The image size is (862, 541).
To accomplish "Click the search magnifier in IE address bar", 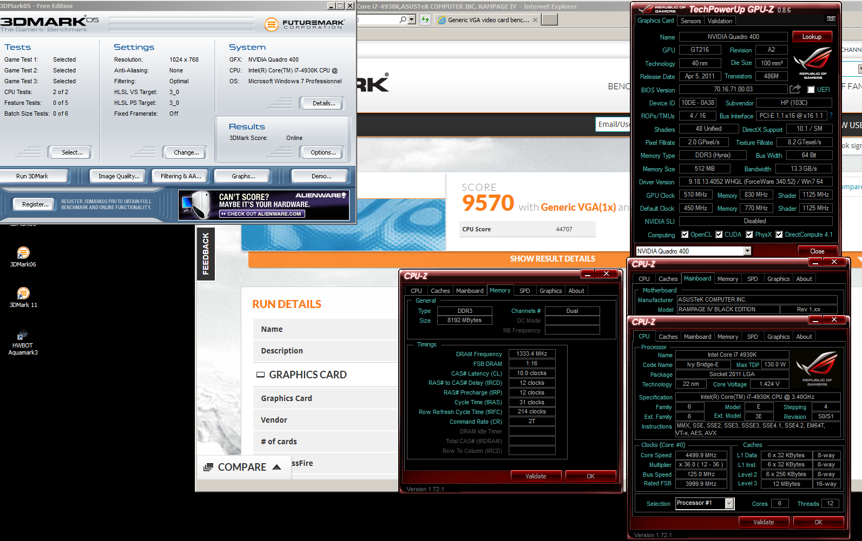I will [403, 19].
